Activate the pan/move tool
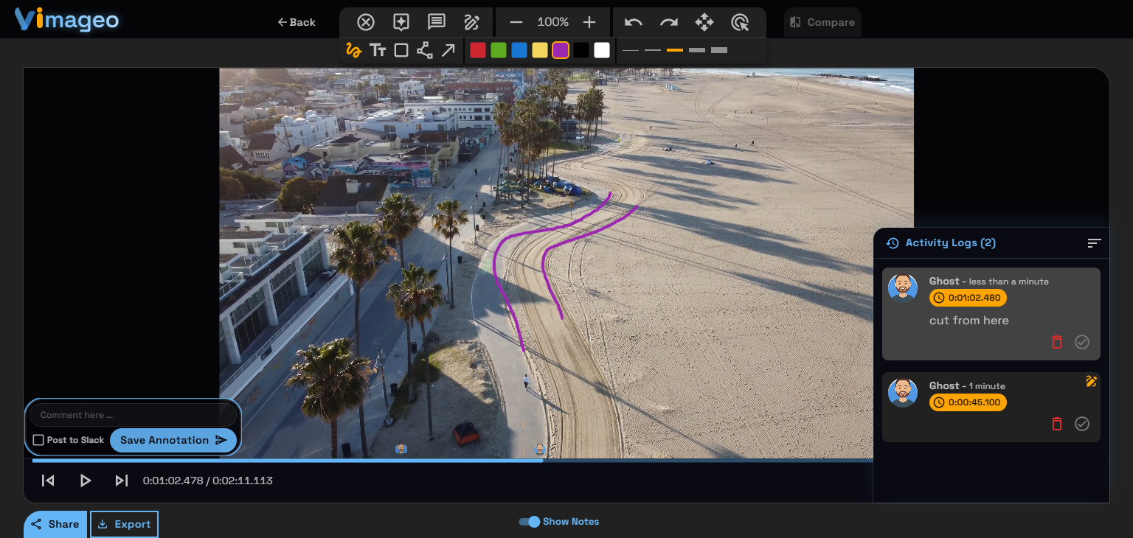 click(704, 22)
